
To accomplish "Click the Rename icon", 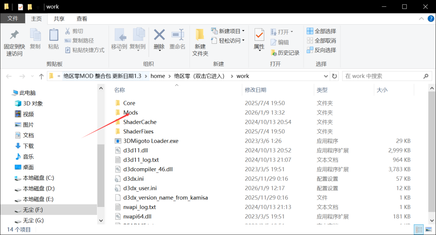I will pyautogui.click(x=178, y=35).
